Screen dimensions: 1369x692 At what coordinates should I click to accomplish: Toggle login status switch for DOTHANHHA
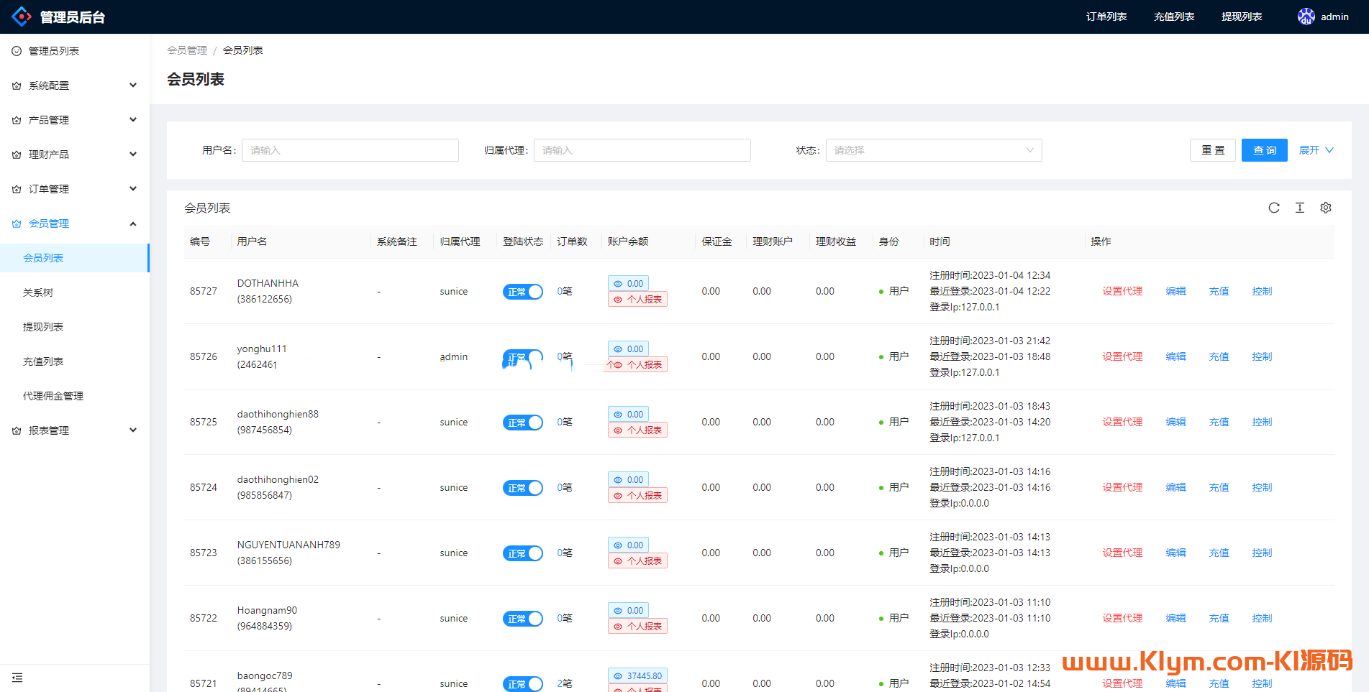[522, 292]
